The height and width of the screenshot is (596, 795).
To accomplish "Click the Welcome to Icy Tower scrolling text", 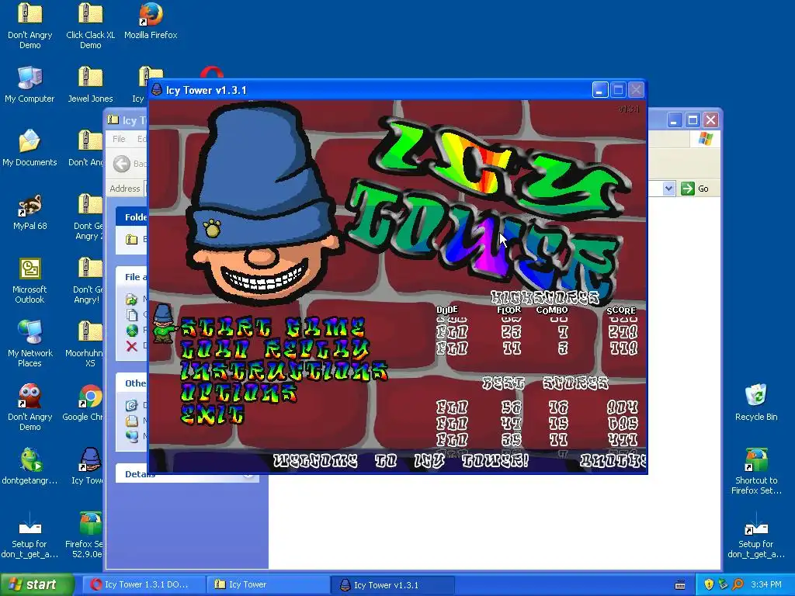I will coord(401,461).
